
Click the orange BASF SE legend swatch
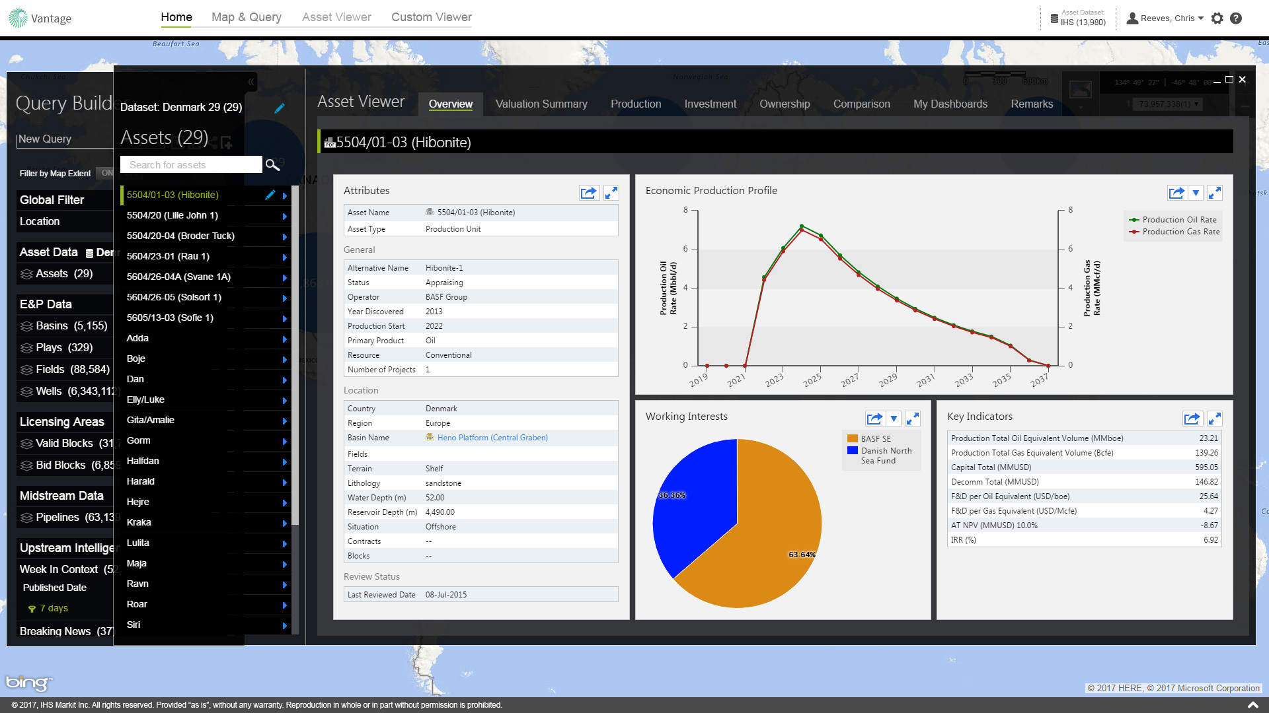[853, 439]
